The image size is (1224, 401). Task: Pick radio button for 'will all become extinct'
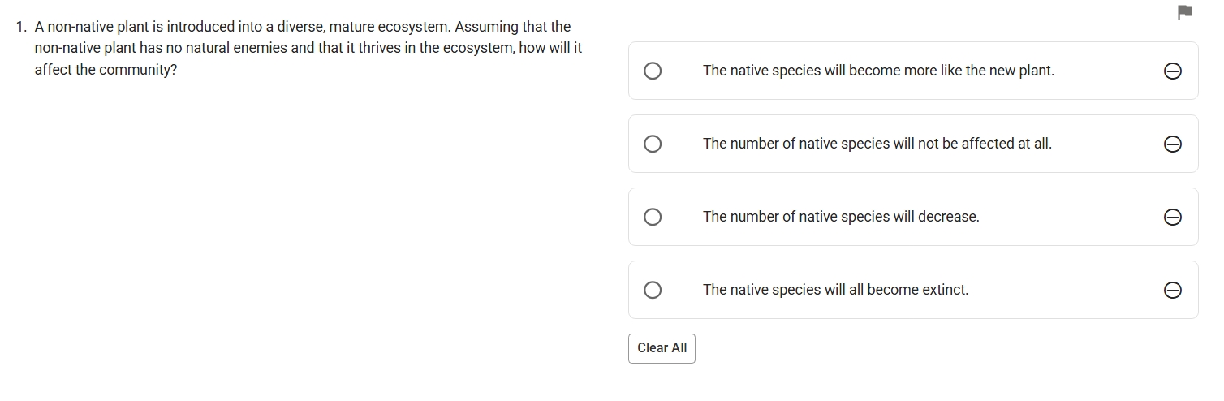pyautogui.click(x=653, y=290)
